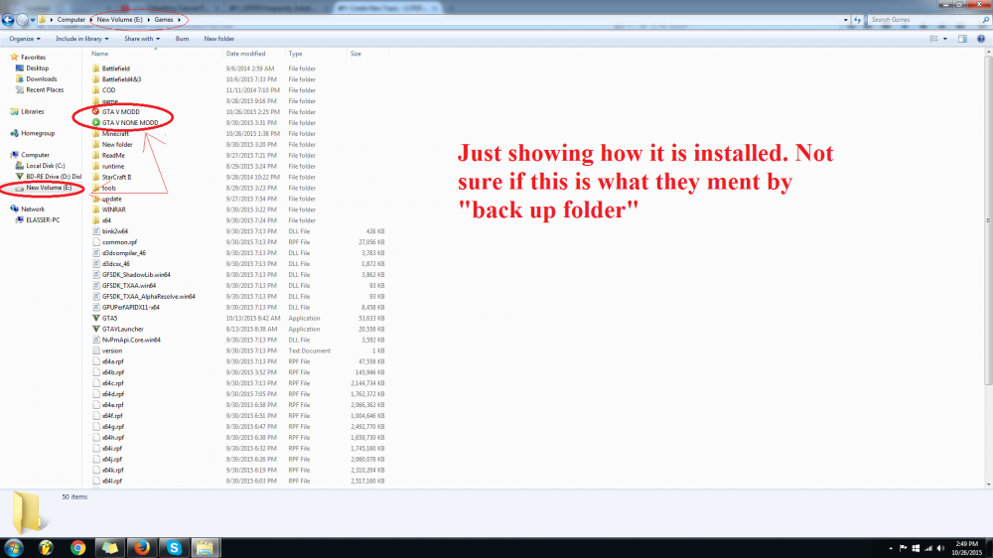Toggle the preview pane icon
The height and width of the screenshot is (558, 993).
click(x=962, y=39)
